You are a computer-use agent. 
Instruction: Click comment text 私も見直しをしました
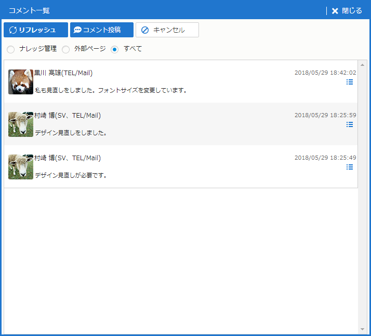pos(111,90)
